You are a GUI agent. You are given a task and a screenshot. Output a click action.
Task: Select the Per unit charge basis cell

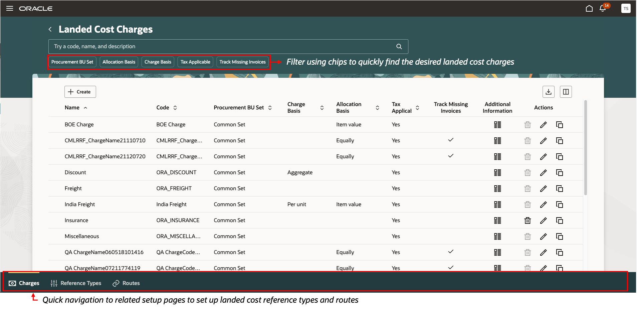(297, 204)
